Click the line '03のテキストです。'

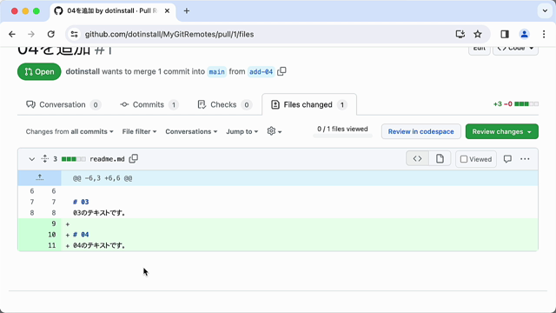99,212
